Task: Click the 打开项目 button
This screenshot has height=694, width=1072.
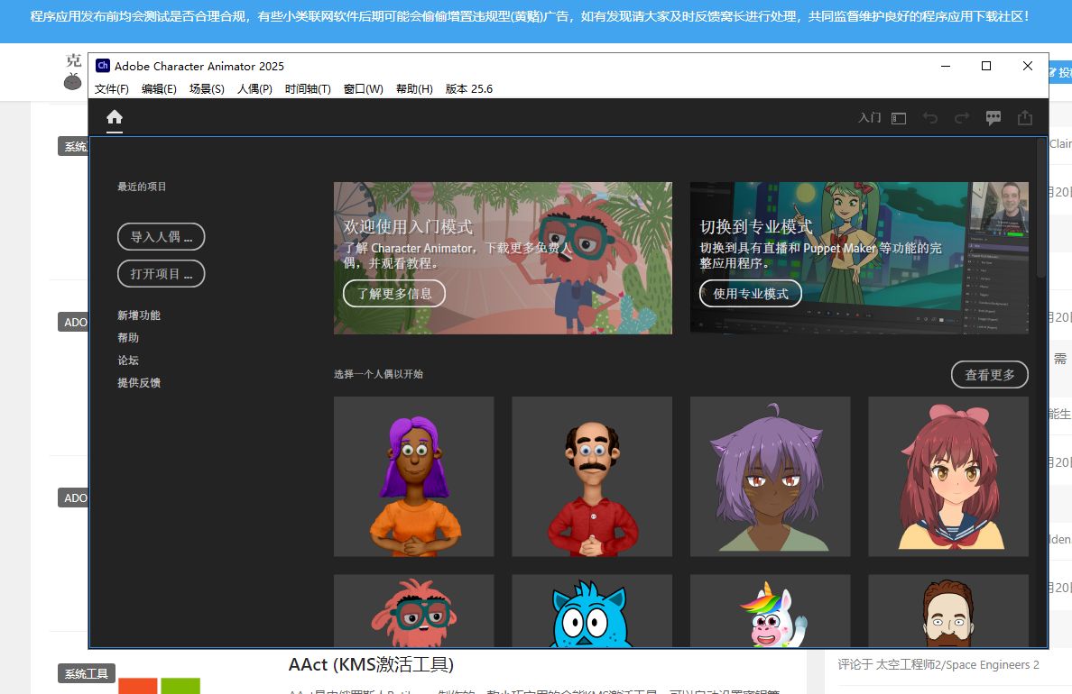Action: coord(161,273)
